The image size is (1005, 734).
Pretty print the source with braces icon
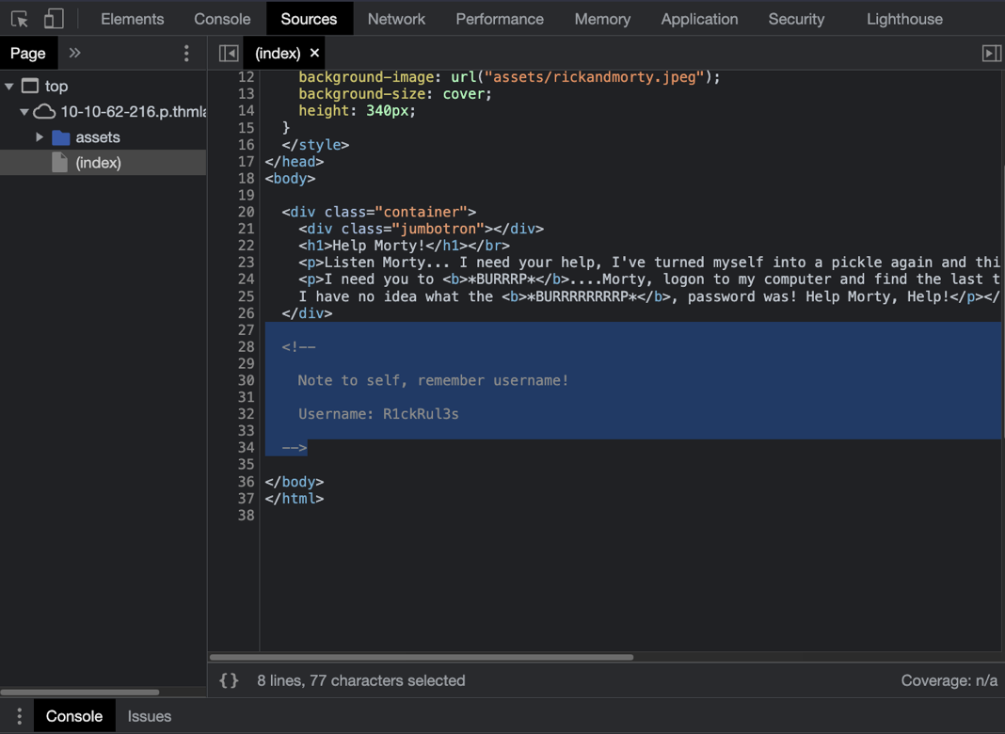tap(229, 680)
